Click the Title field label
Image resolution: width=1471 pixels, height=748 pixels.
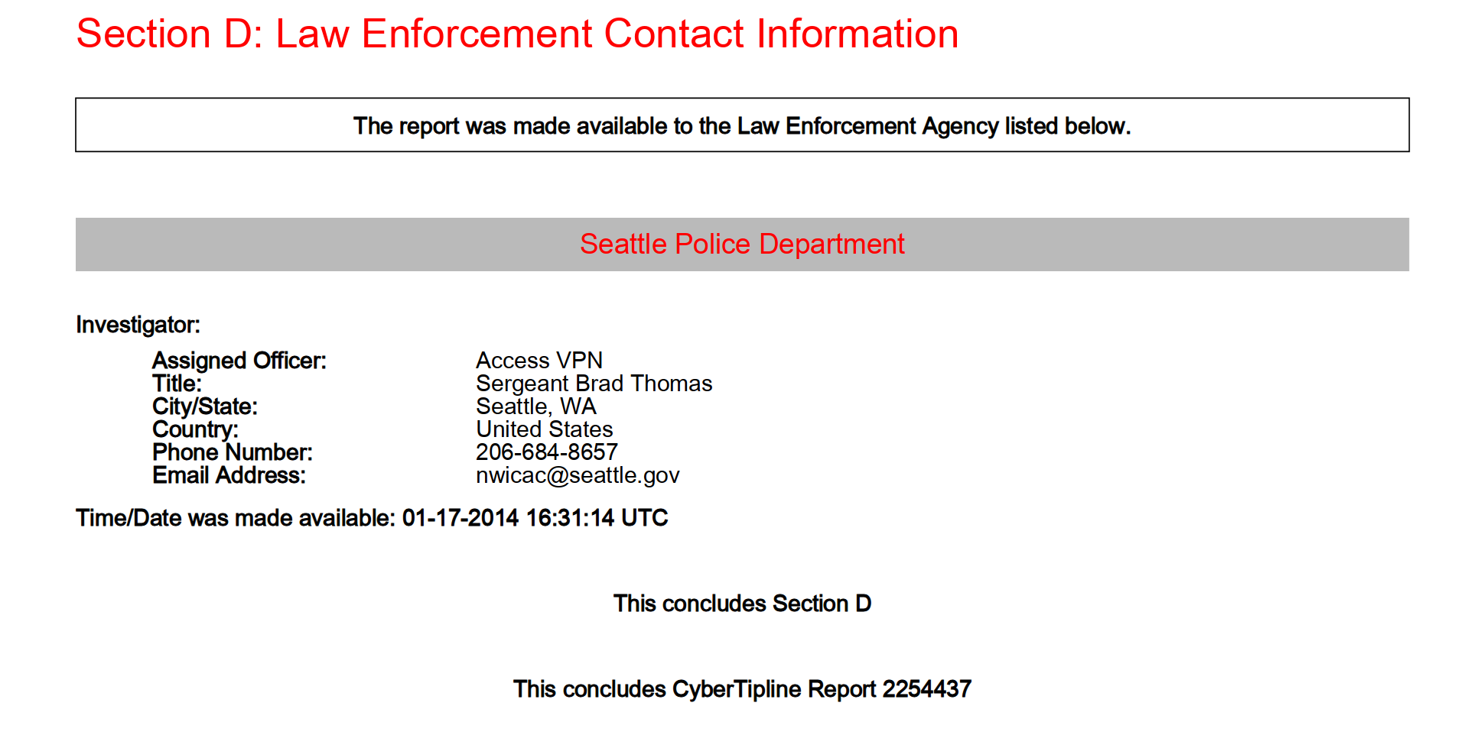coord(177,384)
